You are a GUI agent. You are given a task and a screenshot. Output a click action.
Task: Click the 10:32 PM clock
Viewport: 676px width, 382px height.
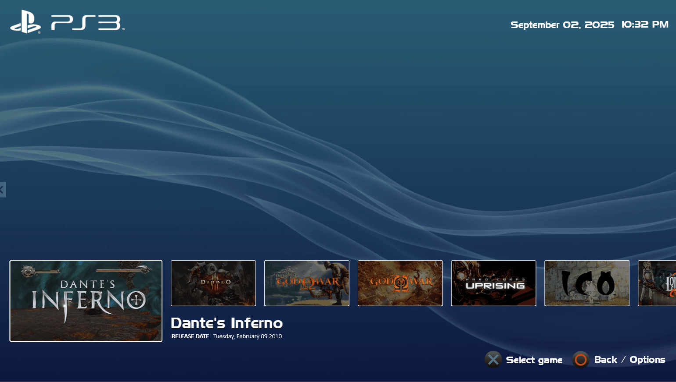click(645, 25)
